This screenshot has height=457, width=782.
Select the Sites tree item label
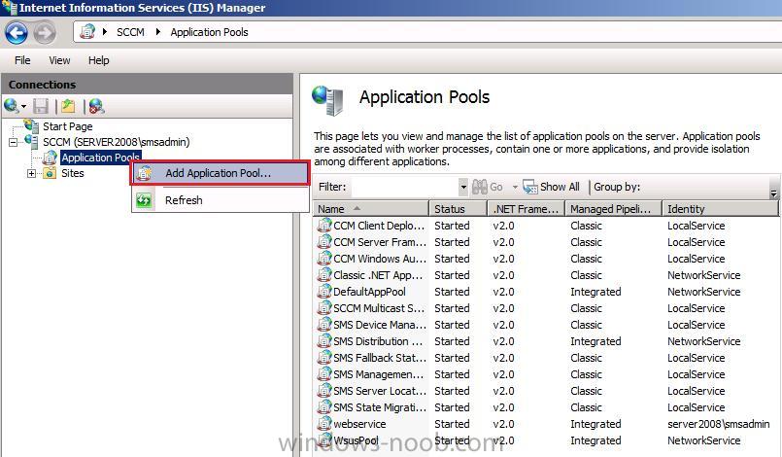pos(72,173)
